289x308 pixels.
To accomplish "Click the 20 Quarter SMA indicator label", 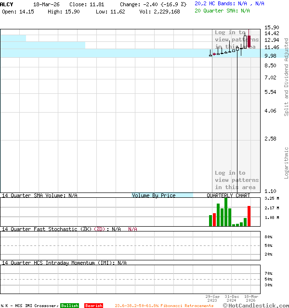I will pos(215,10).
